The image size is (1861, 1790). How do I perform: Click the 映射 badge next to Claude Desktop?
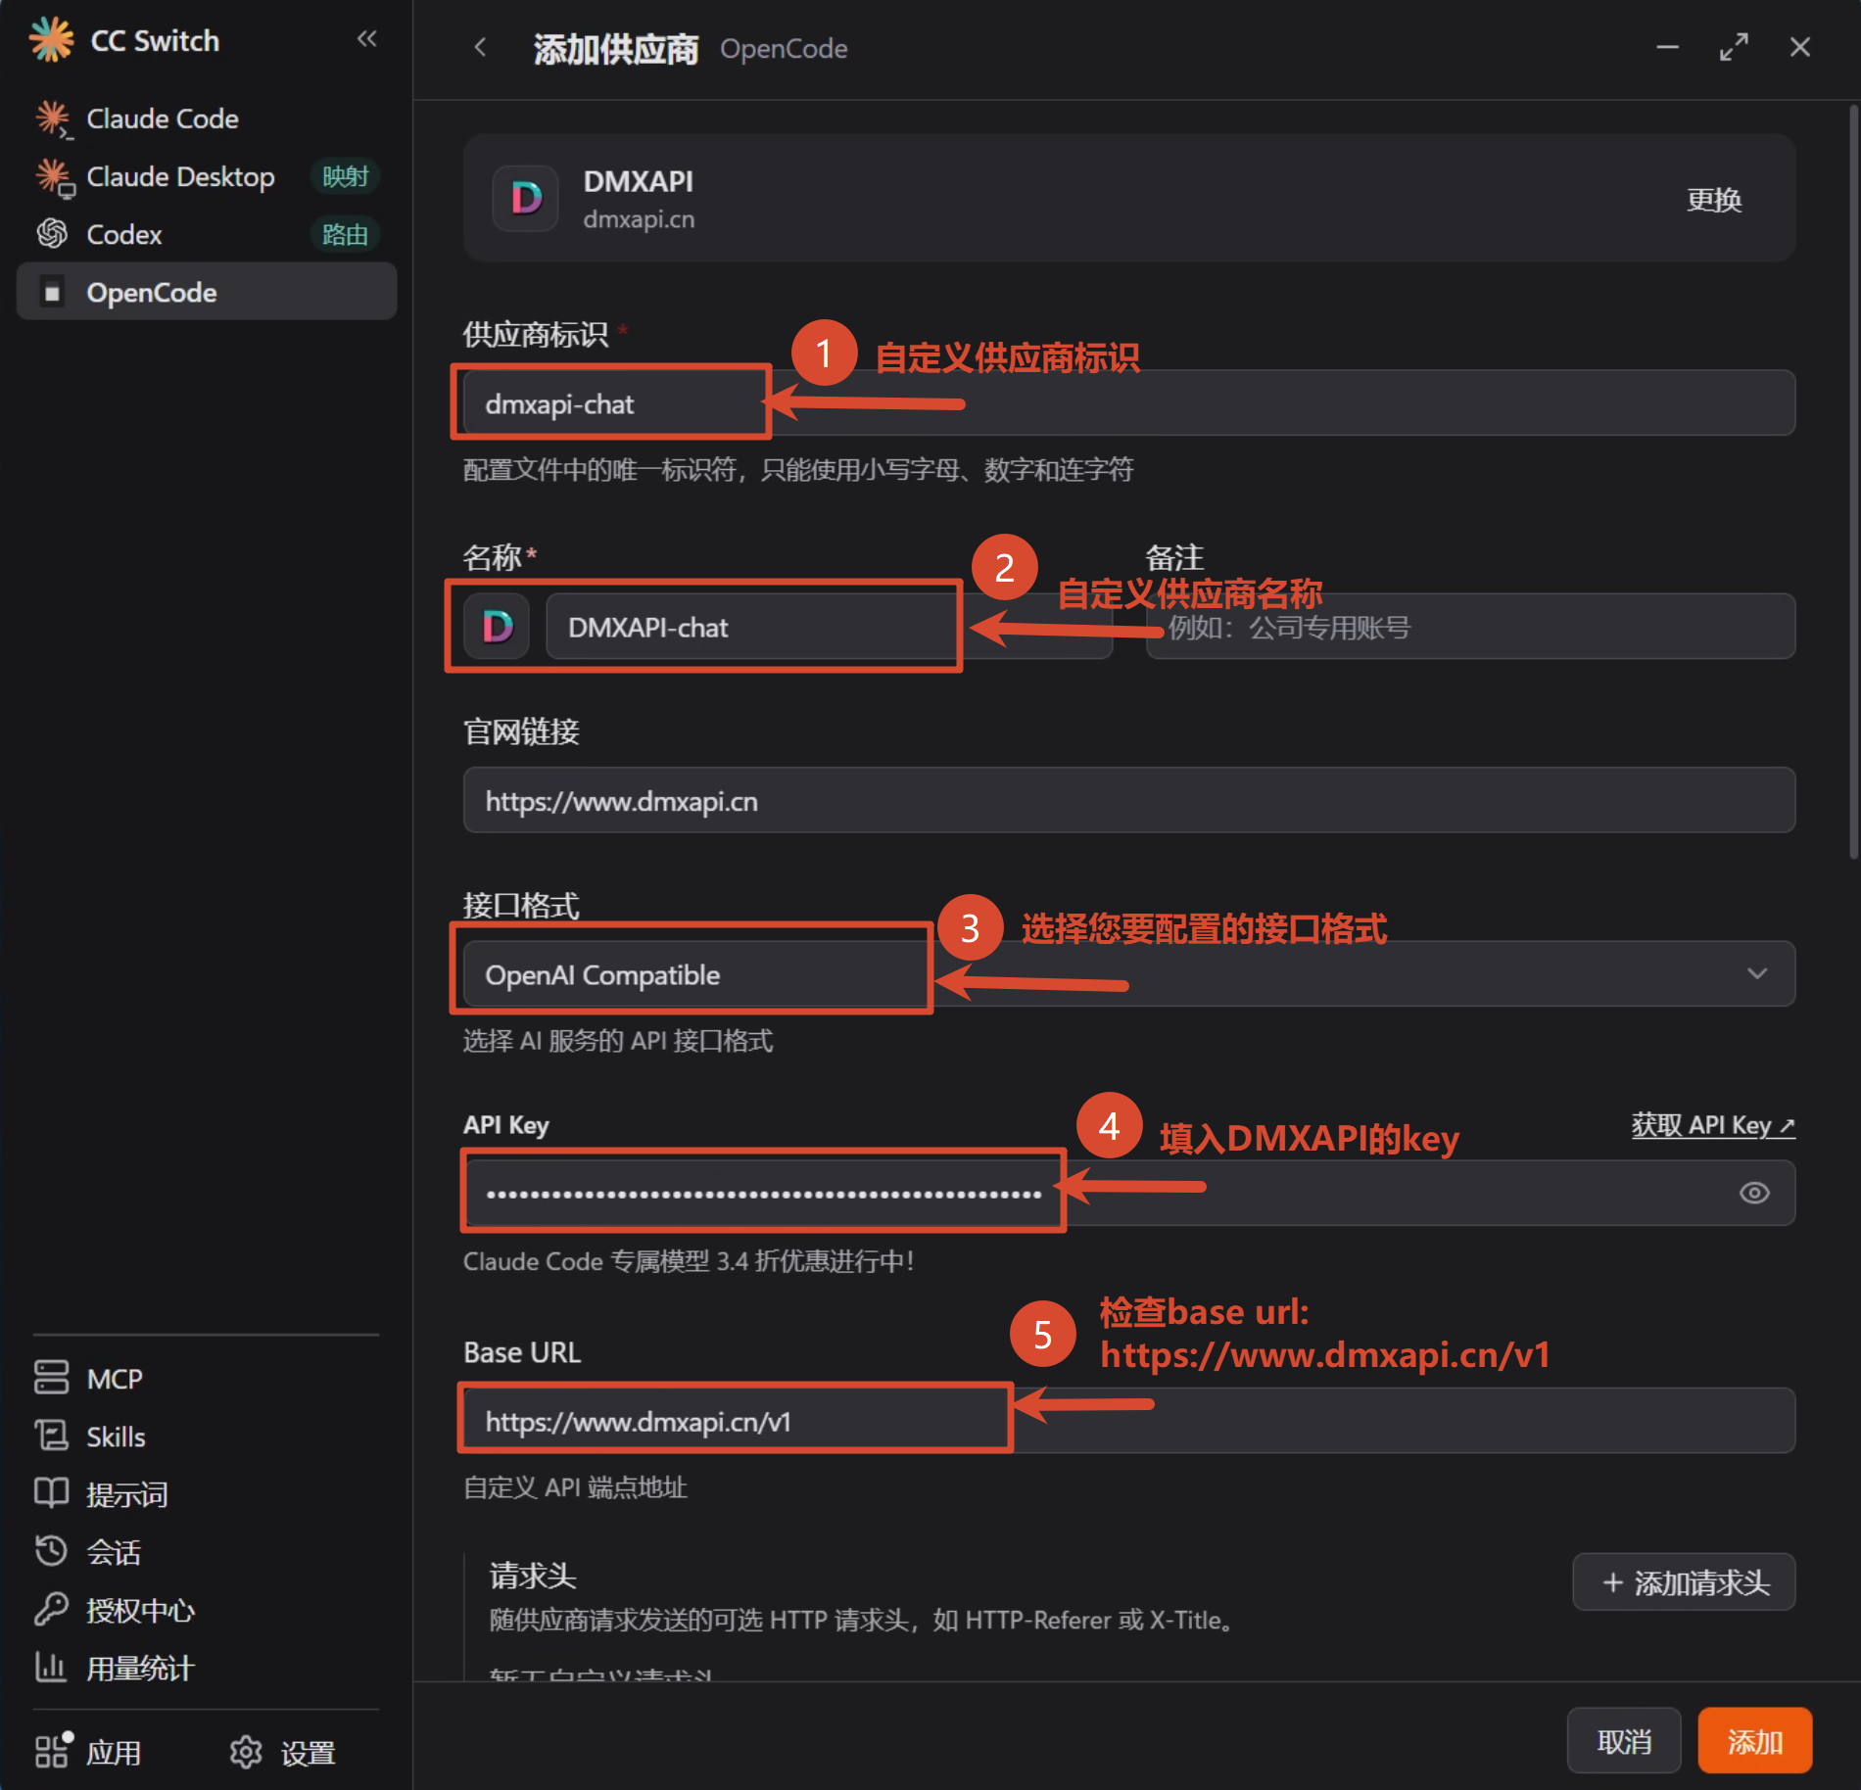346,176
